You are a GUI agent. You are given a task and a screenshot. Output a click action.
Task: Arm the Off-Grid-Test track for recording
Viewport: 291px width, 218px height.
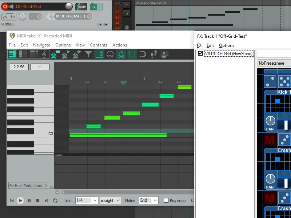5,6
